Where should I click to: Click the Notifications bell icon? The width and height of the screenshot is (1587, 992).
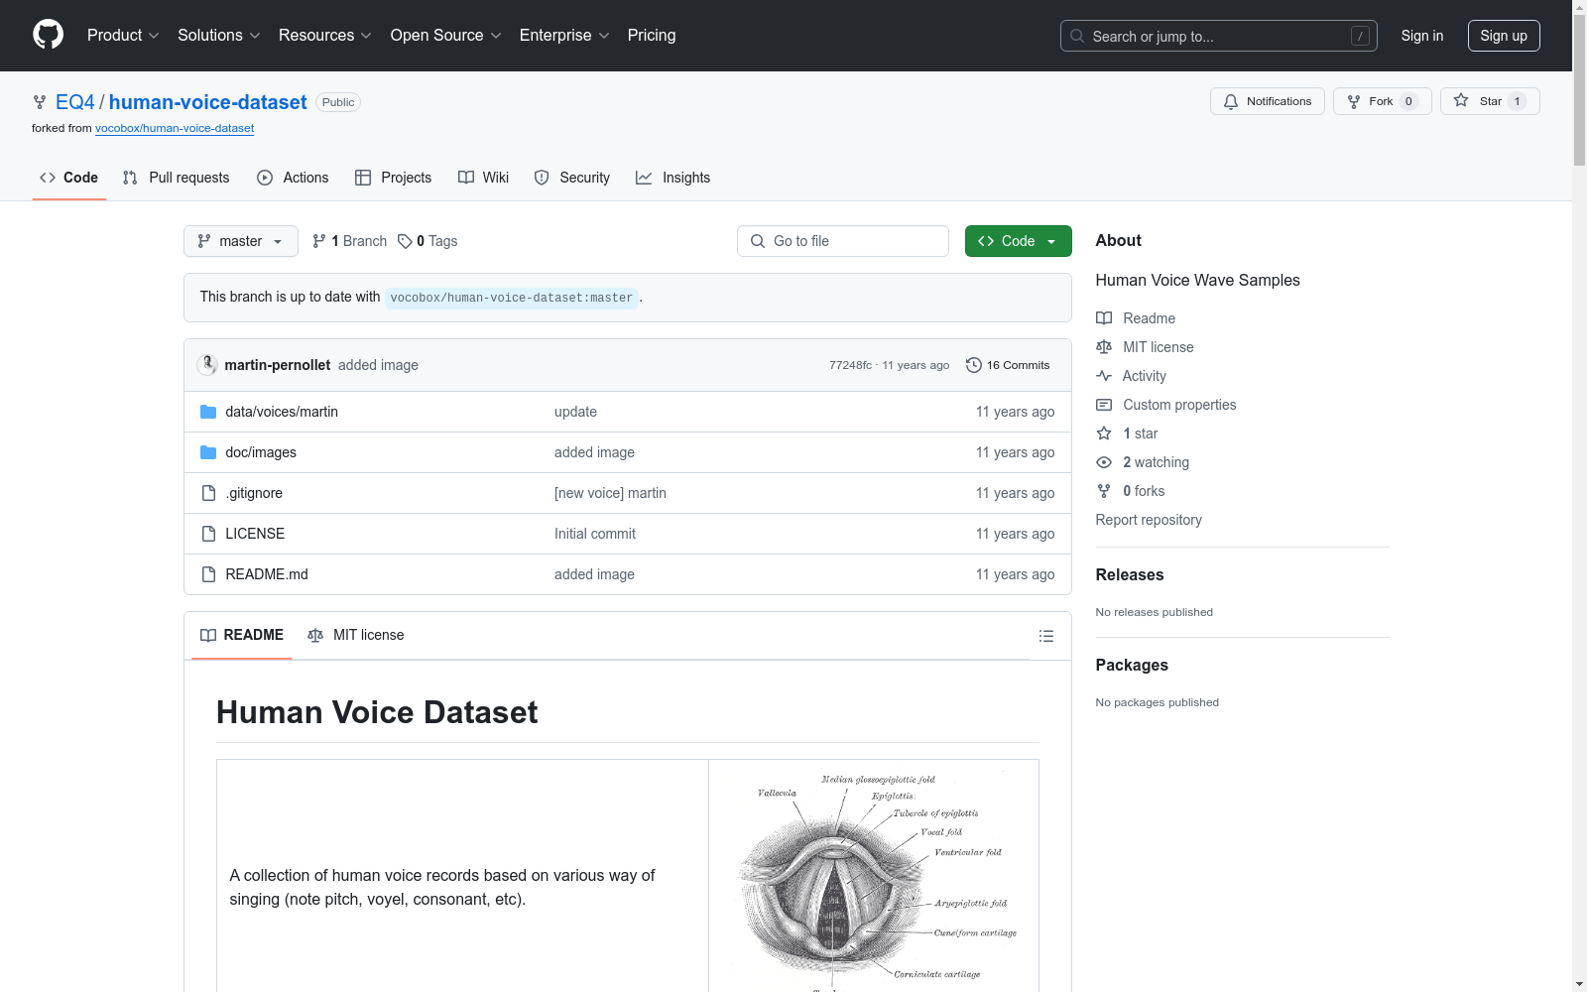coord(1231,101)
